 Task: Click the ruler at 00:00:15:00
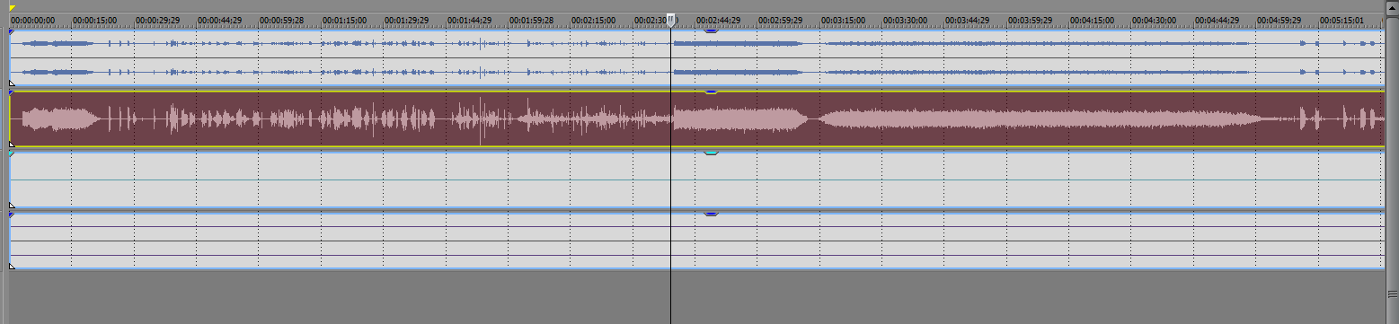point(94,20)
